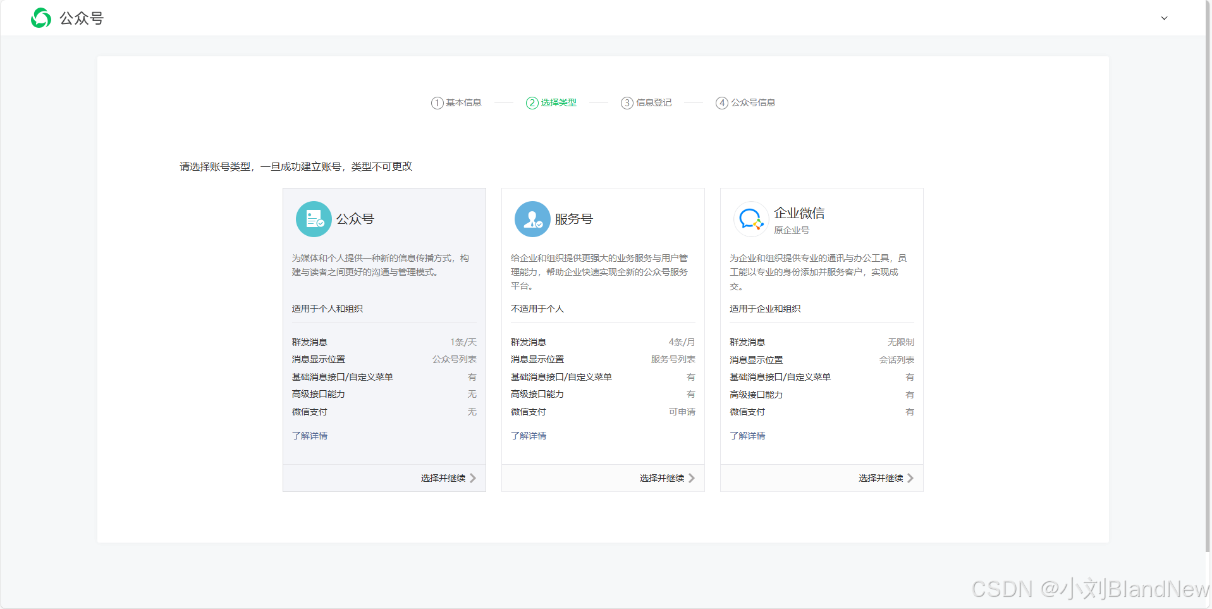Open 了解详情 link in 服务号 card
Viewport: 1212px width, 609px height.
(529, 436)
